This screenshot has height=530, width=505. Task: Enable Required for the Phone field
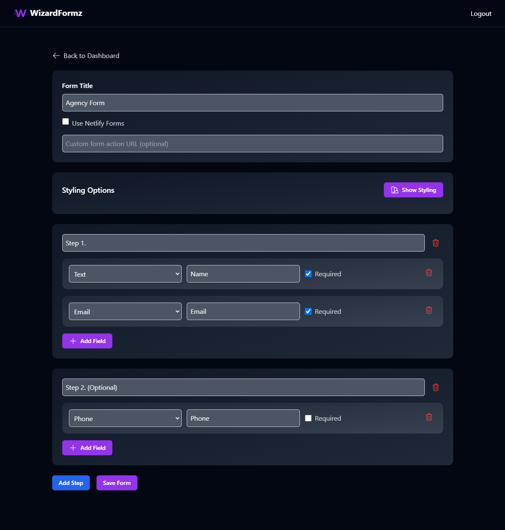pyautogui.click(x=308, y=418)
